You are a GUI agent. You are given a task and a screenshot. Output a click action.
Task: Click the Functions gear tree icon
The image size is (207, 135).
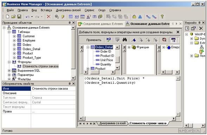[x=134, y=47]
